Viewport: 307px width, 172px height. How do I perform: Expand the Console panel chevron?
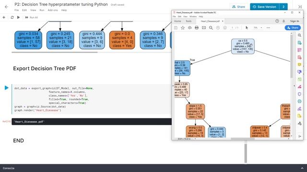(x=302, y=168)
